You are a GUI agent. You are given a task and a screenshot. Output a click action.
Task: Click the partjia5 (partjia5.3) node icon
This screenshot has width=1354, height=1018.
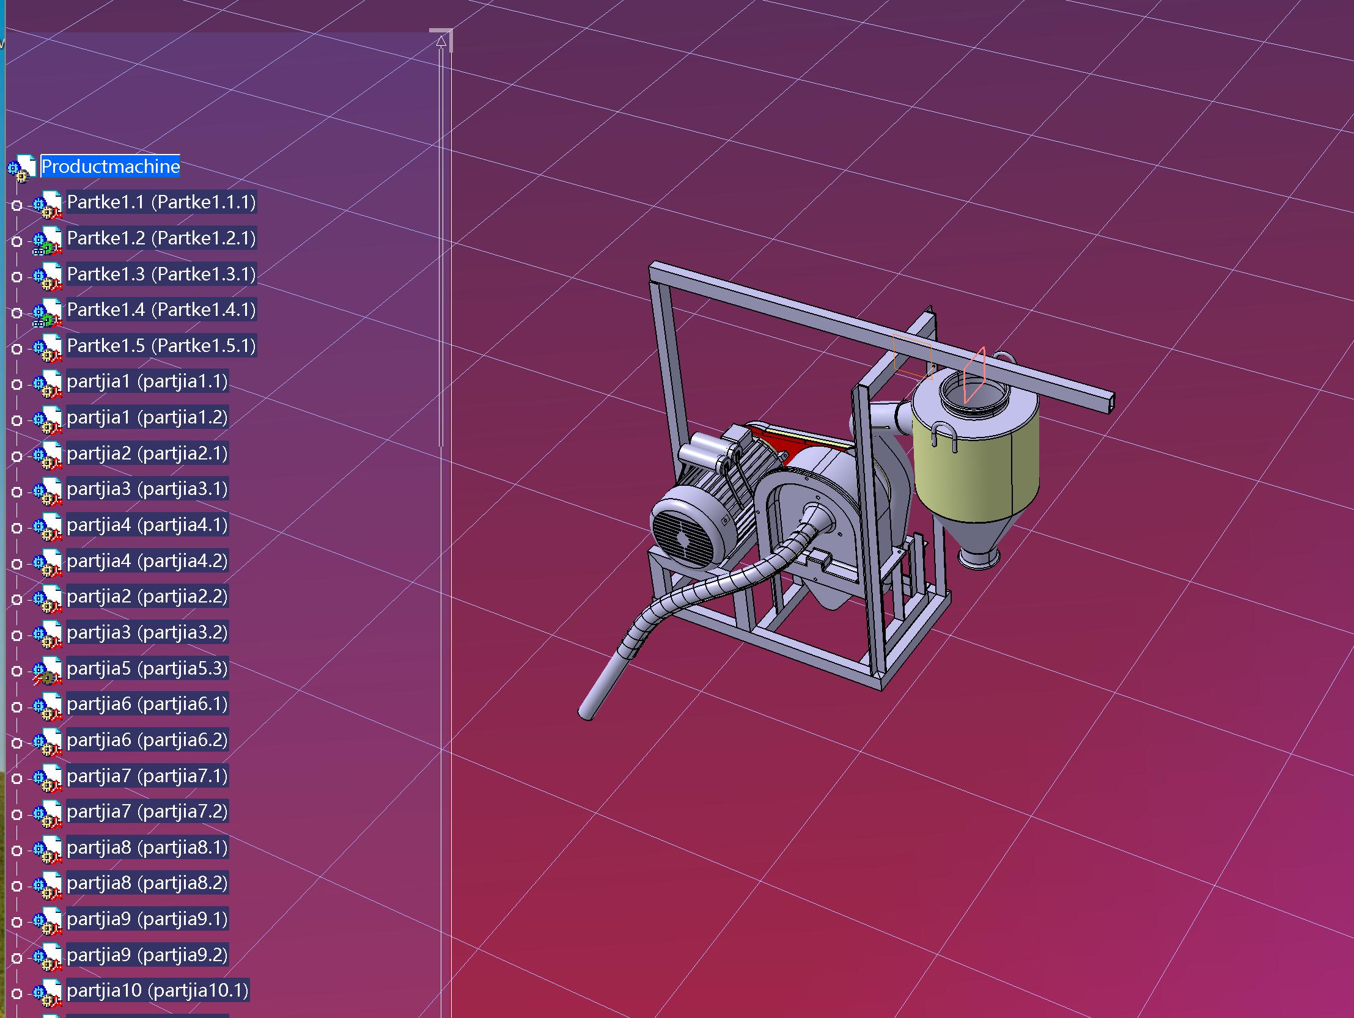(48, 670)
